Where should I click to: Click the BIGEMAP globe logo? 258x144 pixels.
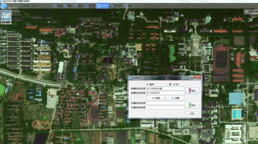(4, 6)
